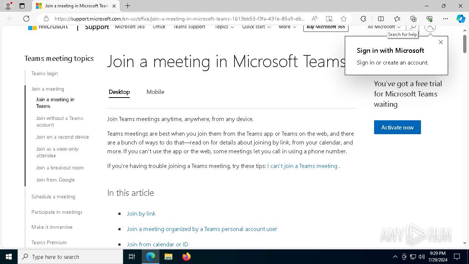
Task: Open Collections panel
Action: (x=413, y=19)
